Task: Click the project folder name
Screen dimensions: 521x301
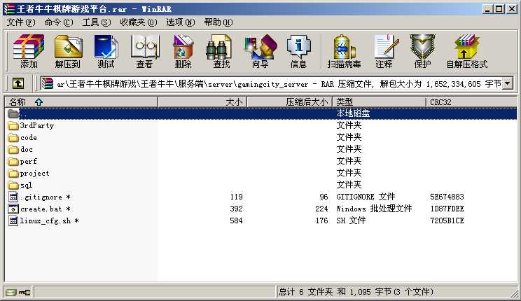Action: click(x=34, y=174)
